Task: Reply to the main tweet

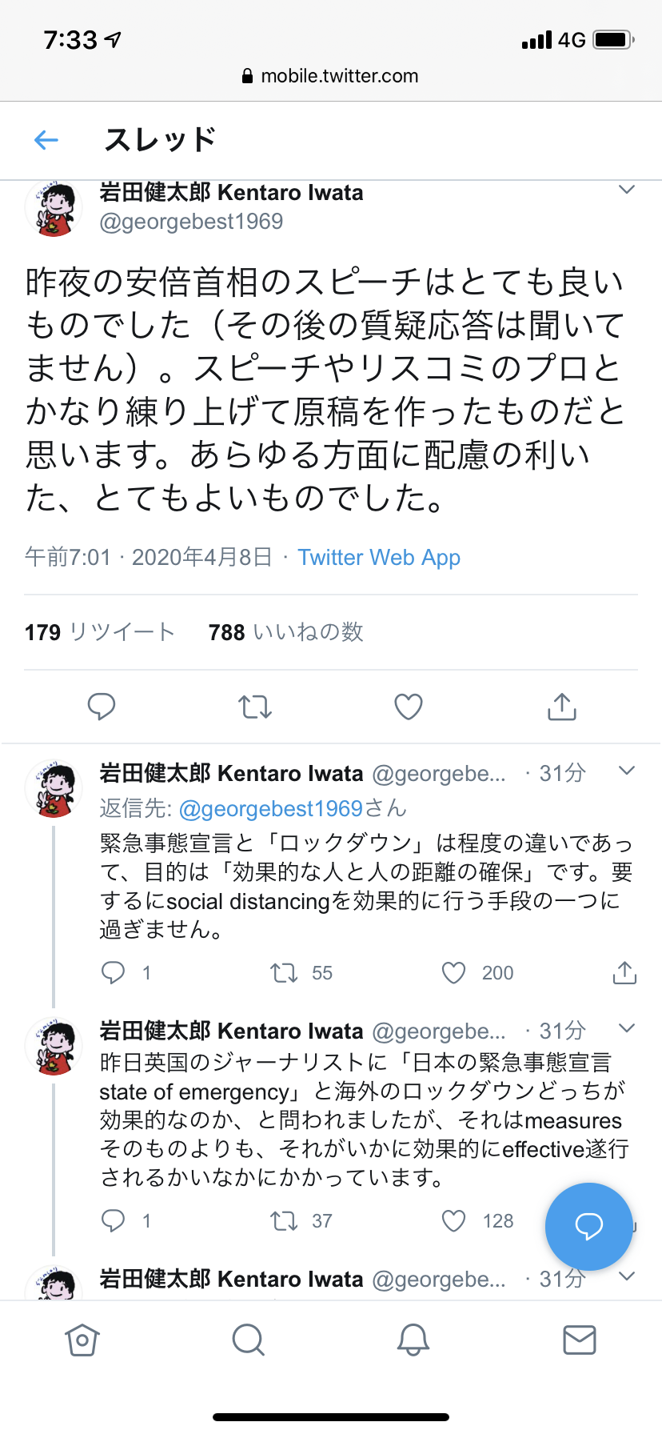Action: [102, 707]
